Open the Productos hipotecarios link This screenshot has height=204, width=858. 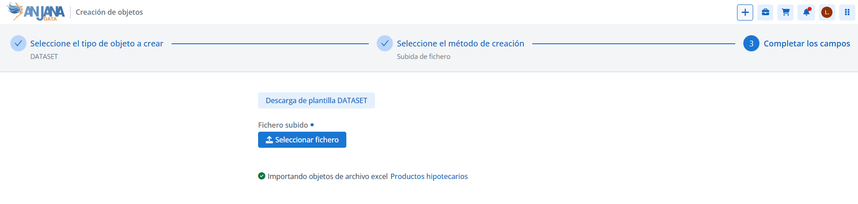429,176
